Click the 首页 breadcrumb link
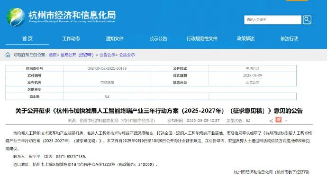The image size is (327, 177). click(53, 55)
